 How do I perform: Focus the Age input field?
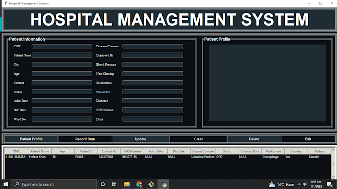62,74
